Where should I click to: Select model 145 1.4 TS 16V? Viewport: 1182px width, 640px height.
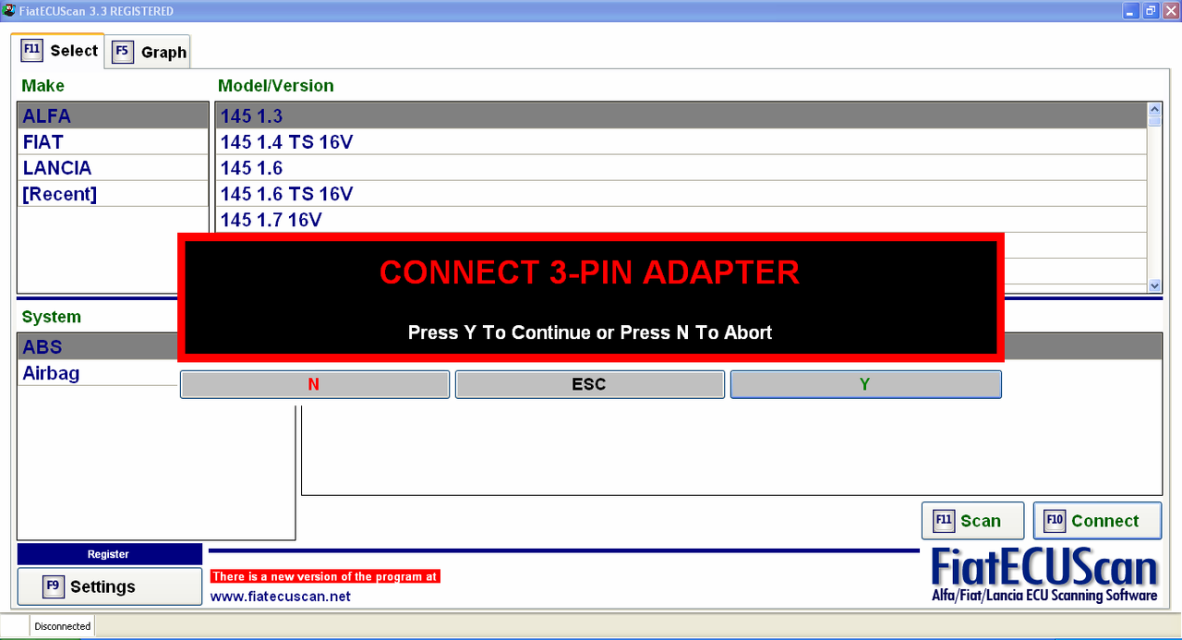[x=681, y=141]
